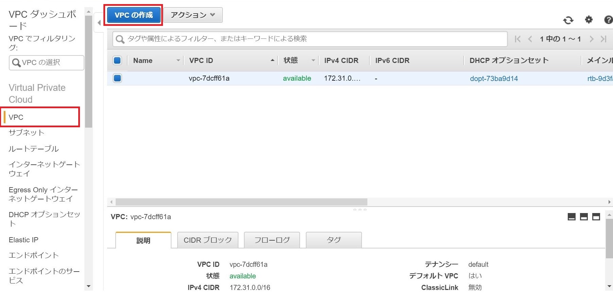Open the help question mark icon
The height and width of the screenshot is (292, 613).
pyautogui.click(x=608, y=20)
